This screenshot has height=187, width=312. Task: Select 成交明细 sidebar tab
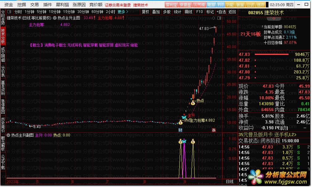click(x=3, y=55)
